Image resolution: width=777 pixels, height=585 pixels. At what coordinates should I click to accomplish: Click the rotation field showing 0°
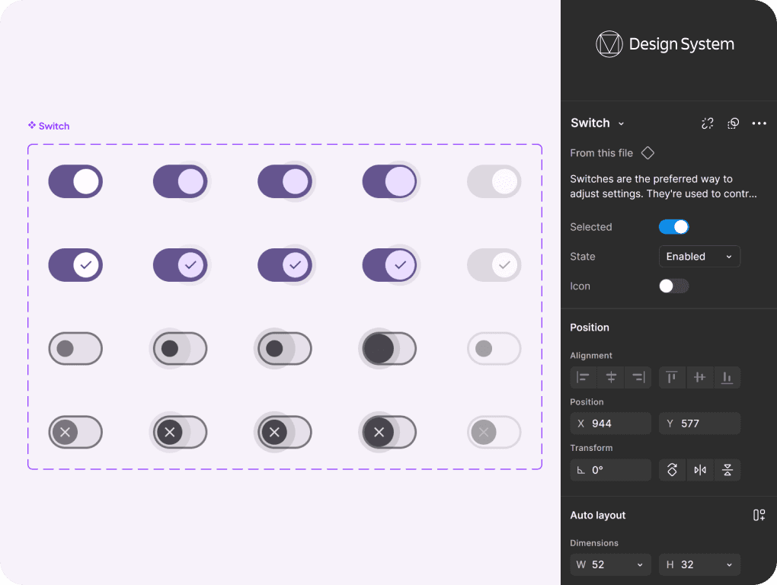[610, 470]
